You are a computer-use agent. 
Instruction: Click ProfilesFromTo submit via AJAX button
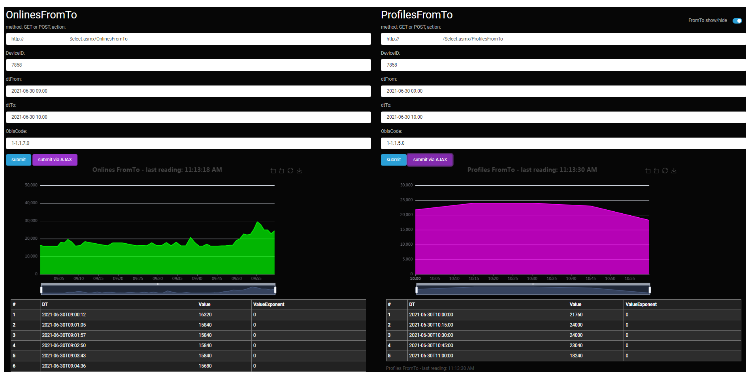[x=430, y=160]
